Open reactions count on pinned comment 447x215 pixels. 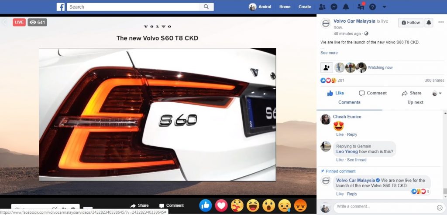(x=420, y=191)
